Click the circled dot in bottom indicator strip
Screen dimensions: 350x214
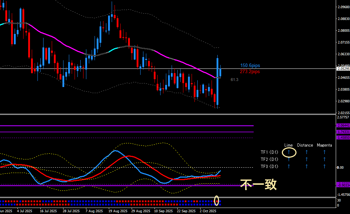[x=217, y=201]
